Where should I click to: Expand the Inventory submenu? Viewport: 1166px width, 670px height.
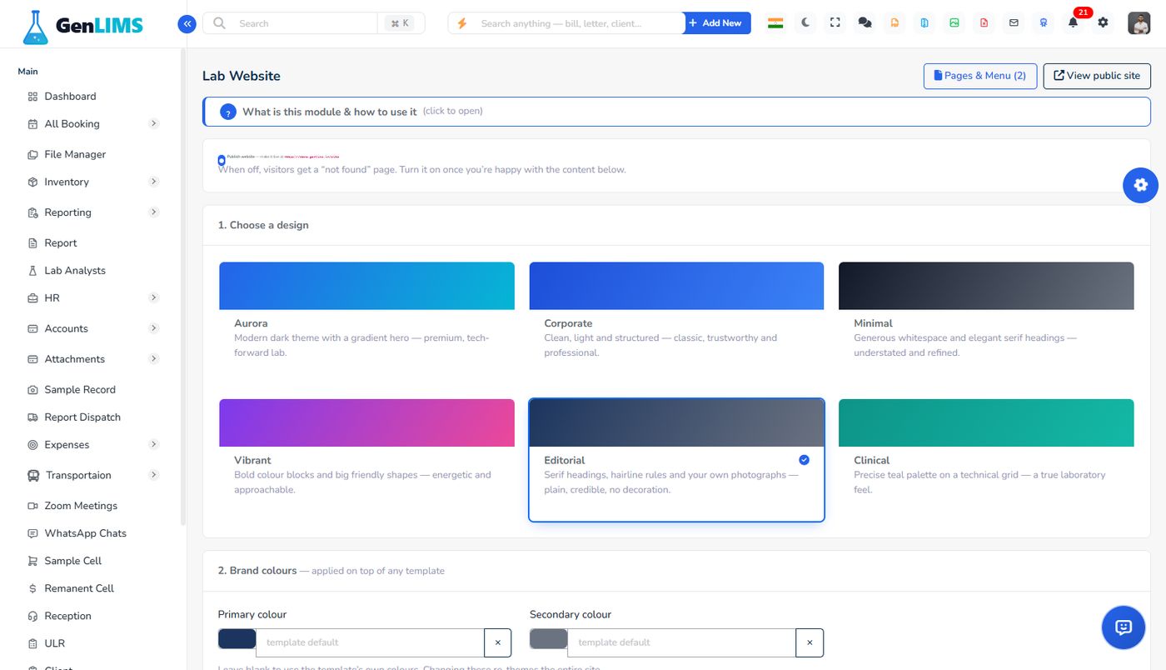tap(153, 182)
